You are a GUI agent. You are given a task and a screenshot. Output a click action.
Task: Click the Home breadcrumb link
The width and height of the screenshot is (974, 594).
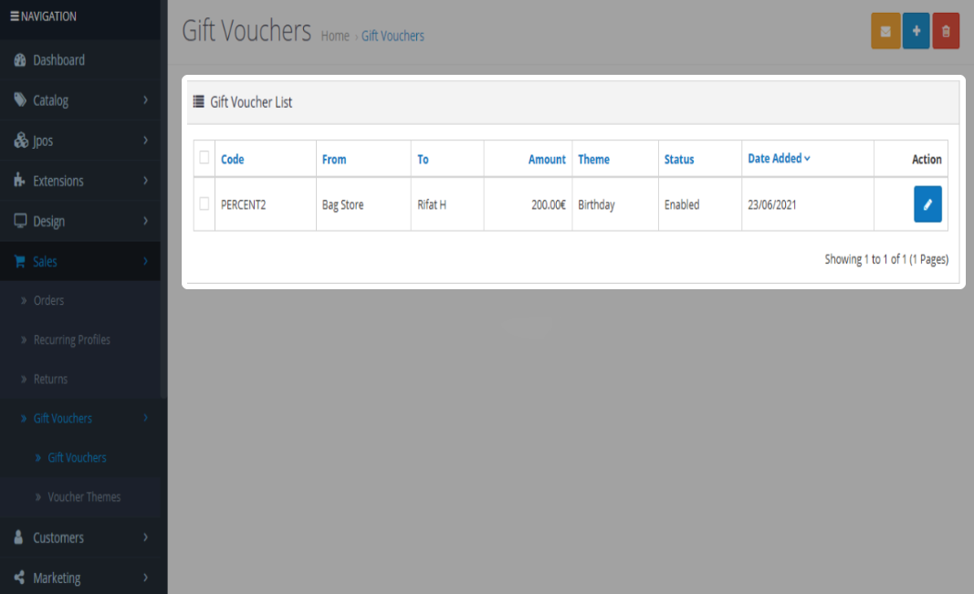point(335,36)
